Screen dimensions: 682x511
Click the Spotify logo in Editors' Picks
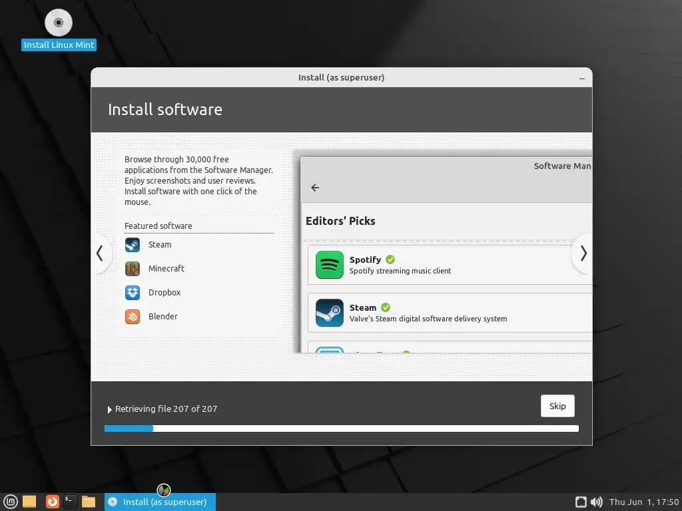click(329, 265)
